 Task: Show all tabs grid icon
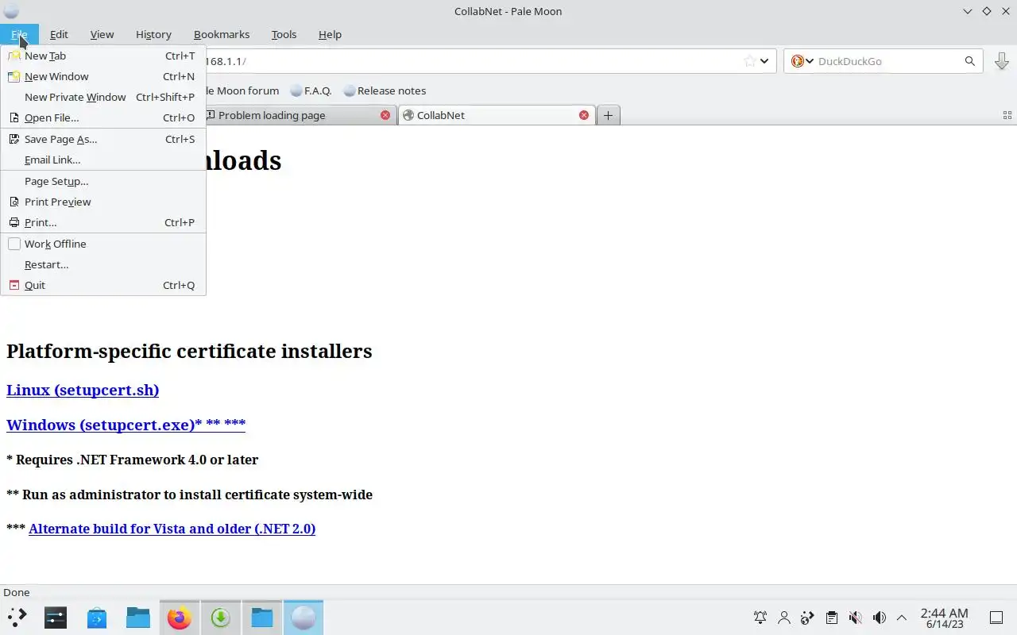point(1007,115)
